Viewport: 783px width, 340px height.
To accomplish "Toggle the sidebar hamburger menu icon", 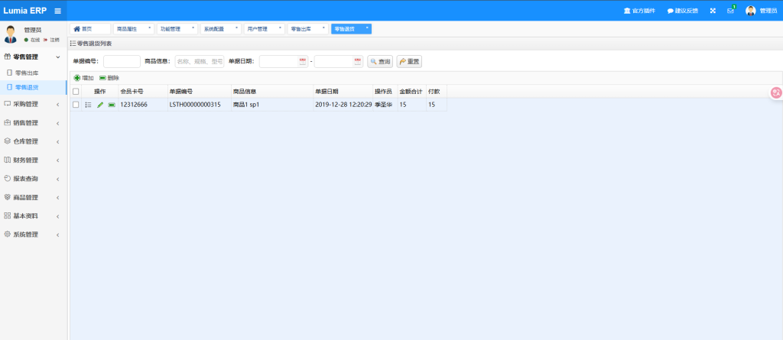I will click(57, 11).
